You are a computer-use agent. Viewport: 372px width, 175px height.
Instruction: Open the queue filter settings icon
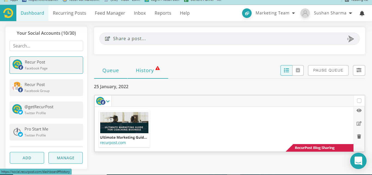(x=359, y=70)
